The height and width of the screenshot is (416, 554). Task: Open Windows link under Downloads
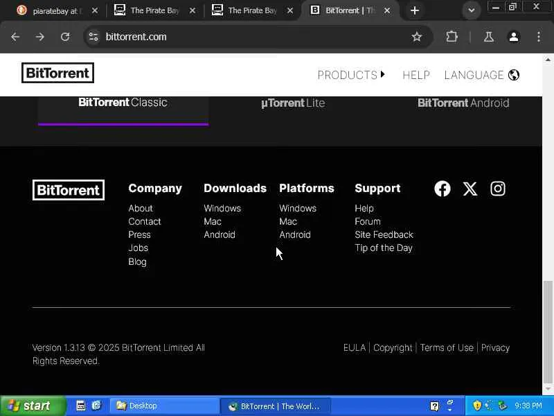point(222,209)
